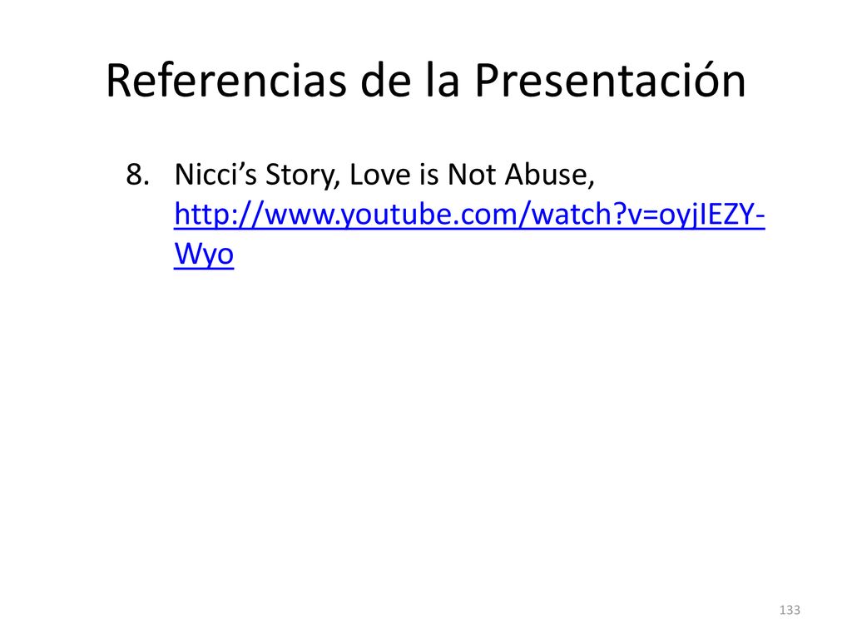Click the slide title 'Referencias de la Presentación'
852x639 pixels.
(426, 81)
